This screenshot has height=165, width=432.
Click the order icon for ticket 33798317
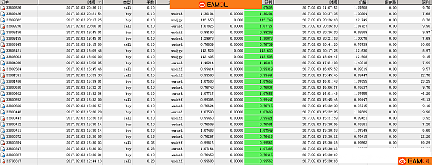[3, 161]
